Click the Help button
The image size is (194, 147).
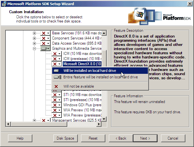pyautogui.click(x=20, y=138)
